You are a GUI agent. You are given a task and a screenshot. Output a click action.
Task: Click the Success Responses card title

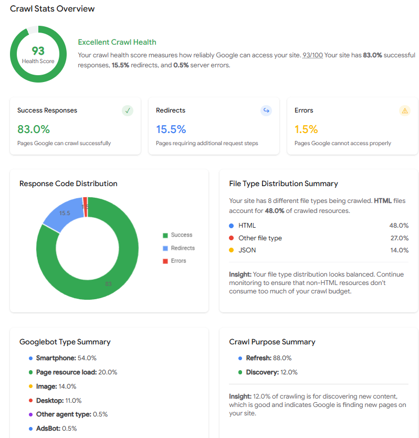47,110
